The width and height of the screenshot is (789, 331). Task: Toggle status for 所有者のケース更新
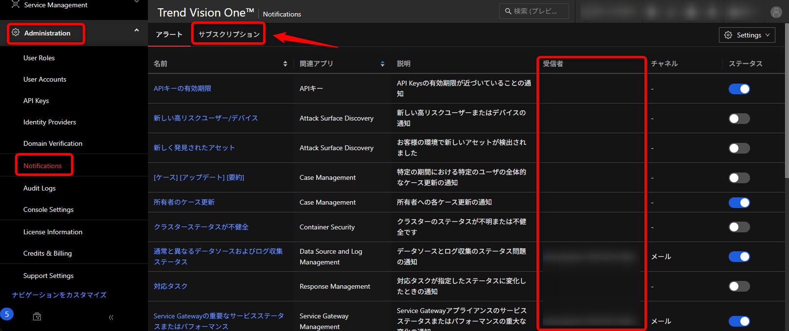pyautogui.click(x=739, y=203)
